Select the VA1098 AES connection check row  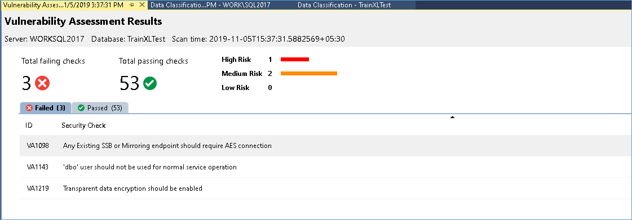[326, 146]
